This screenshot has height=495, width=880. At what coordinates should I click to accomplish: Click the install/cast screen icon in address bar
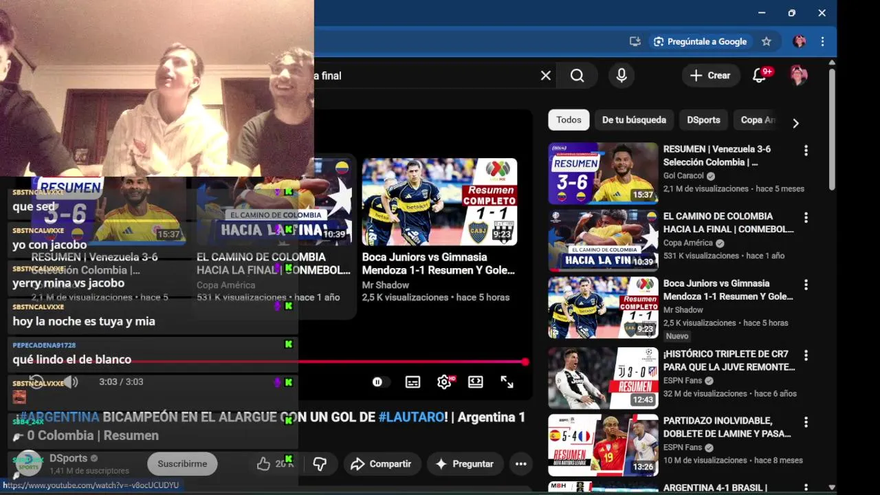635,41
